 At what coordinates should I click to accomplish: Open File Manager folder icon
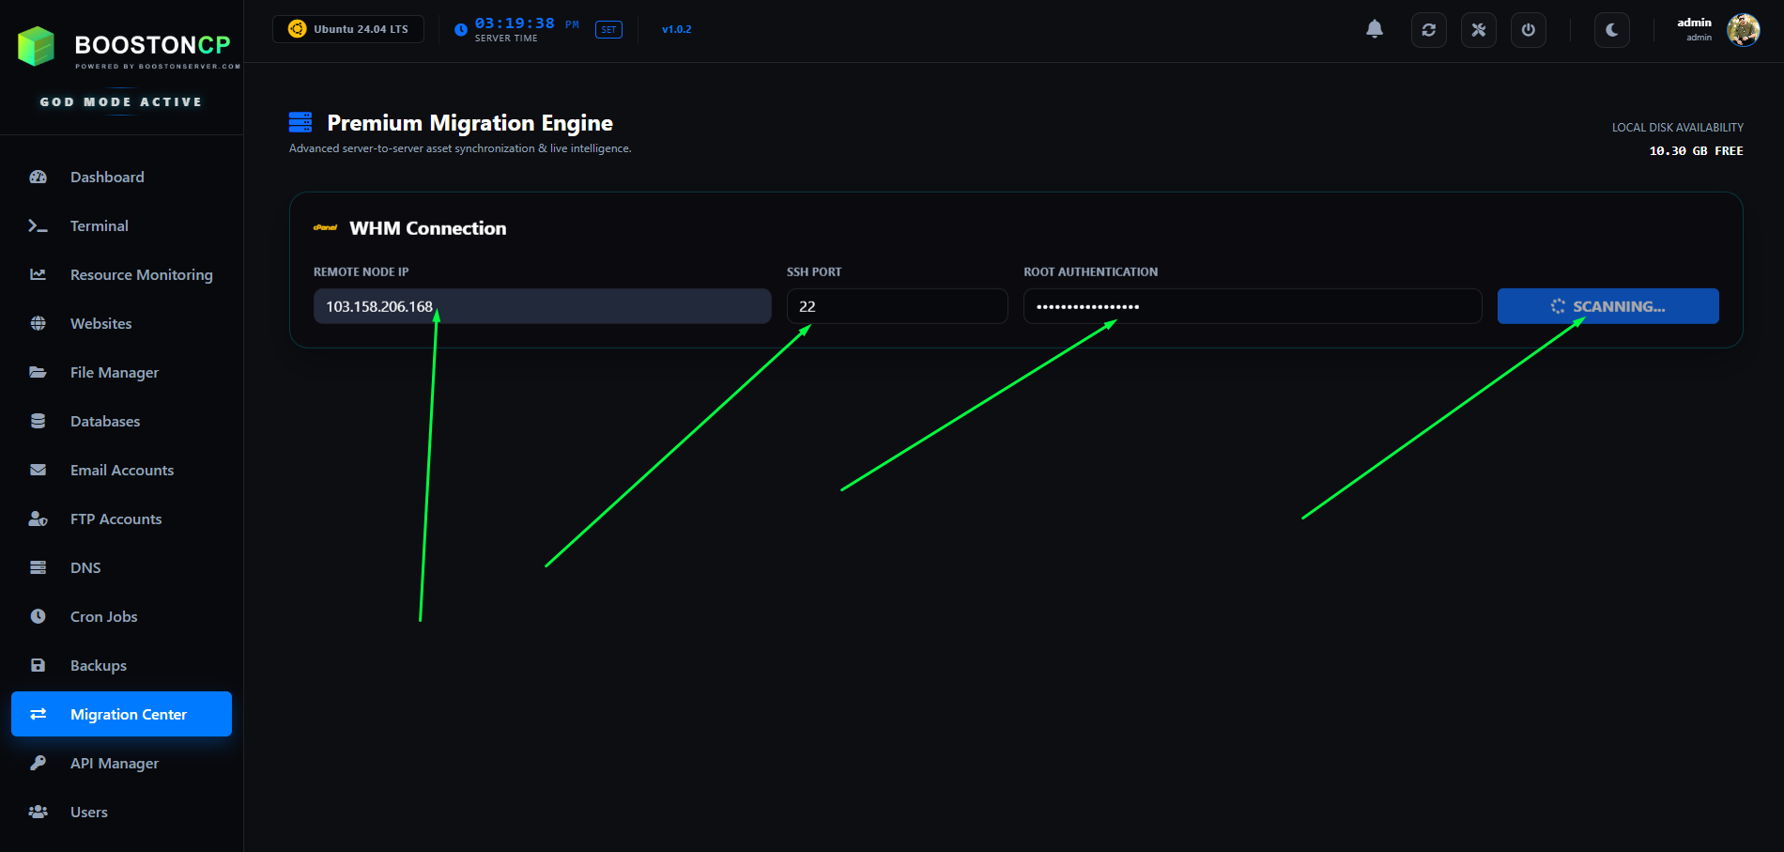[x=38, y=372]
